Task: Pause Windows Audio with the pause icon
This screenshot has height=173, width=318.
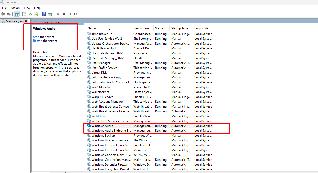Action: (70, 14)
